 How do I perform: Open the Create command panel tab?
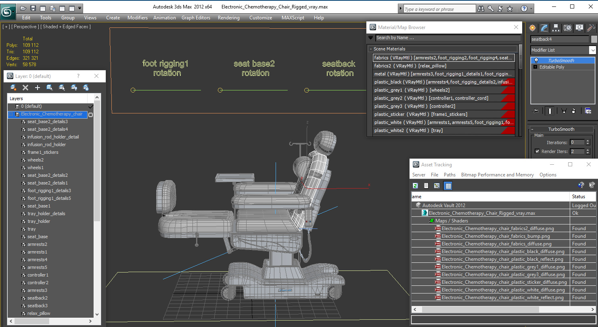pos(533,28)
